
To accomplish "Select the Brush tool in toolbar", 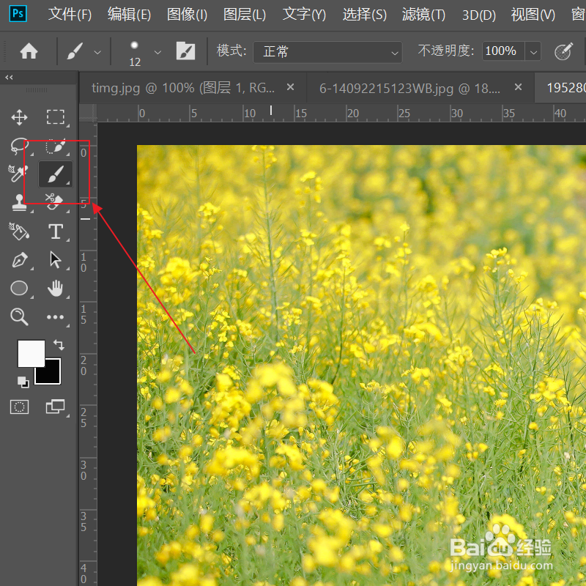I will tap(56, 174).
